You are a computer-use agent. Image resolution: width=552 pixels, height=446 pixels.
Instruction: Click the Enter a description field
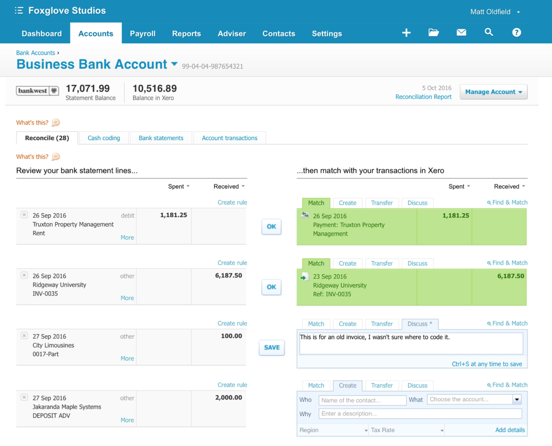pos(420,414)
